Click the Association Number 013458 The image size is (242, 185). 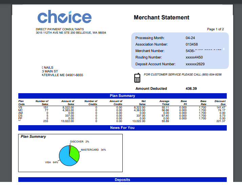(191, 44)
